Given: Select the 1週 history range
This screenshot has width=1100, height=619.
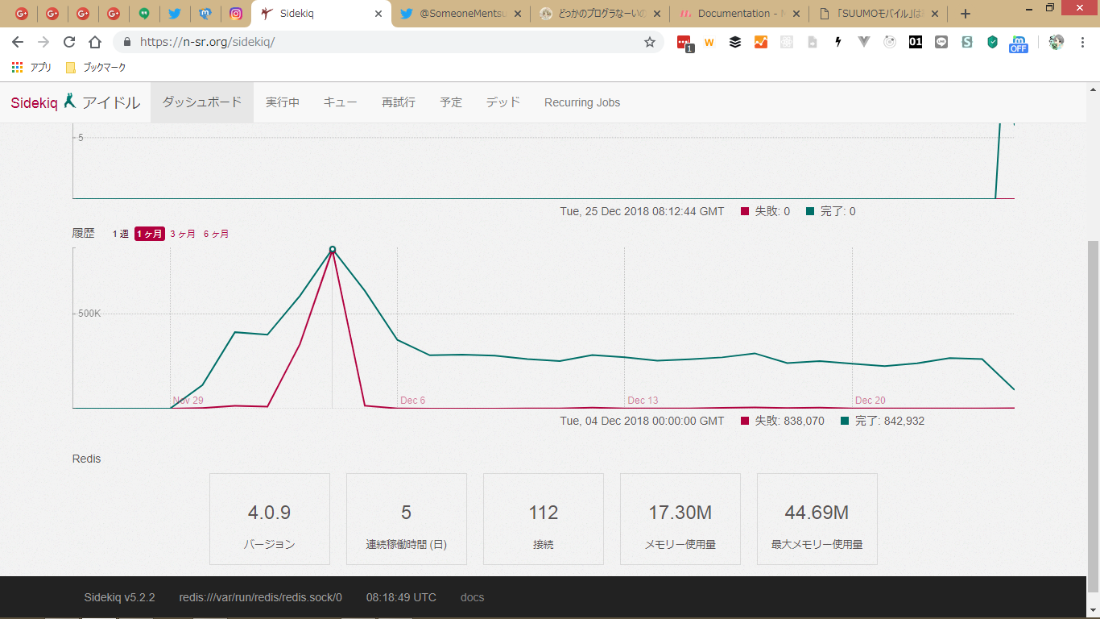Looking at the screenshot, I should pyautogui.click(x=120, y=234).
